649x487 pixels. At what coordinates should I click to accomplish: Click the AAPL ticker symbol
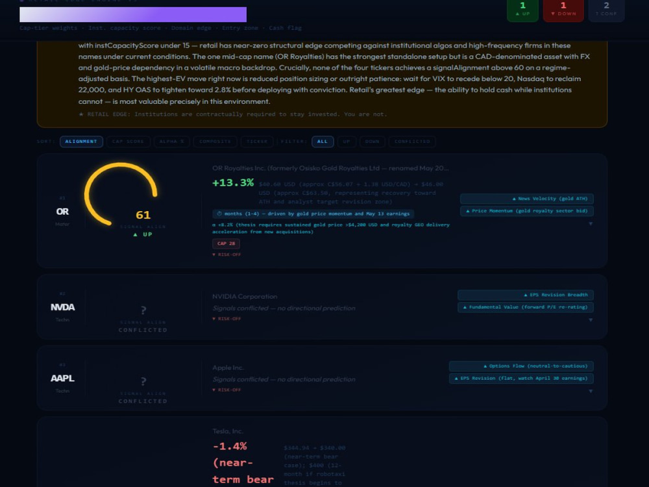(62, 379)
